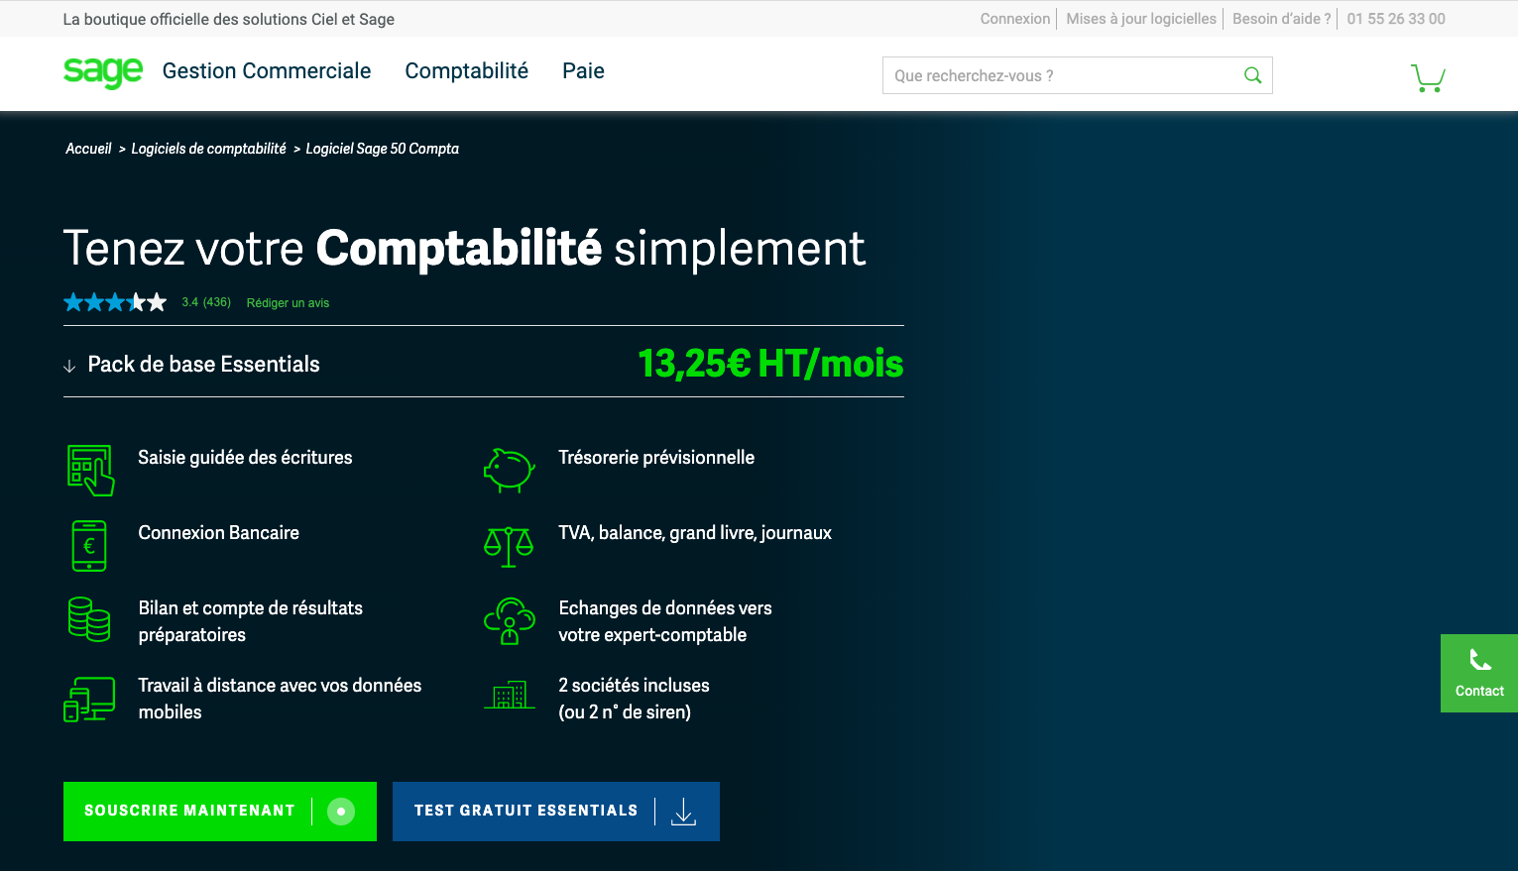This screenshot has height=871, width=1518.
Task: Click the Souscrire Maintenant button
Action: pyautogui.click(x=220, y=812)
